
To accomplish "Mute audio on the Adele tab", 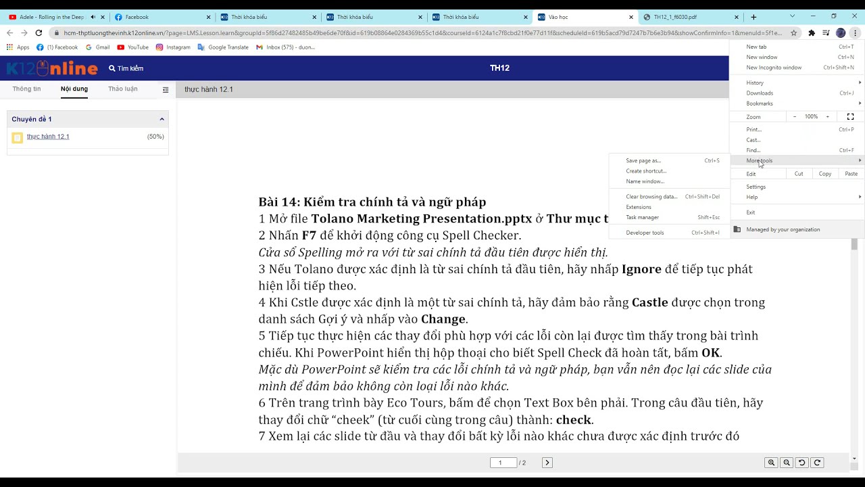I will coord(93,17).
